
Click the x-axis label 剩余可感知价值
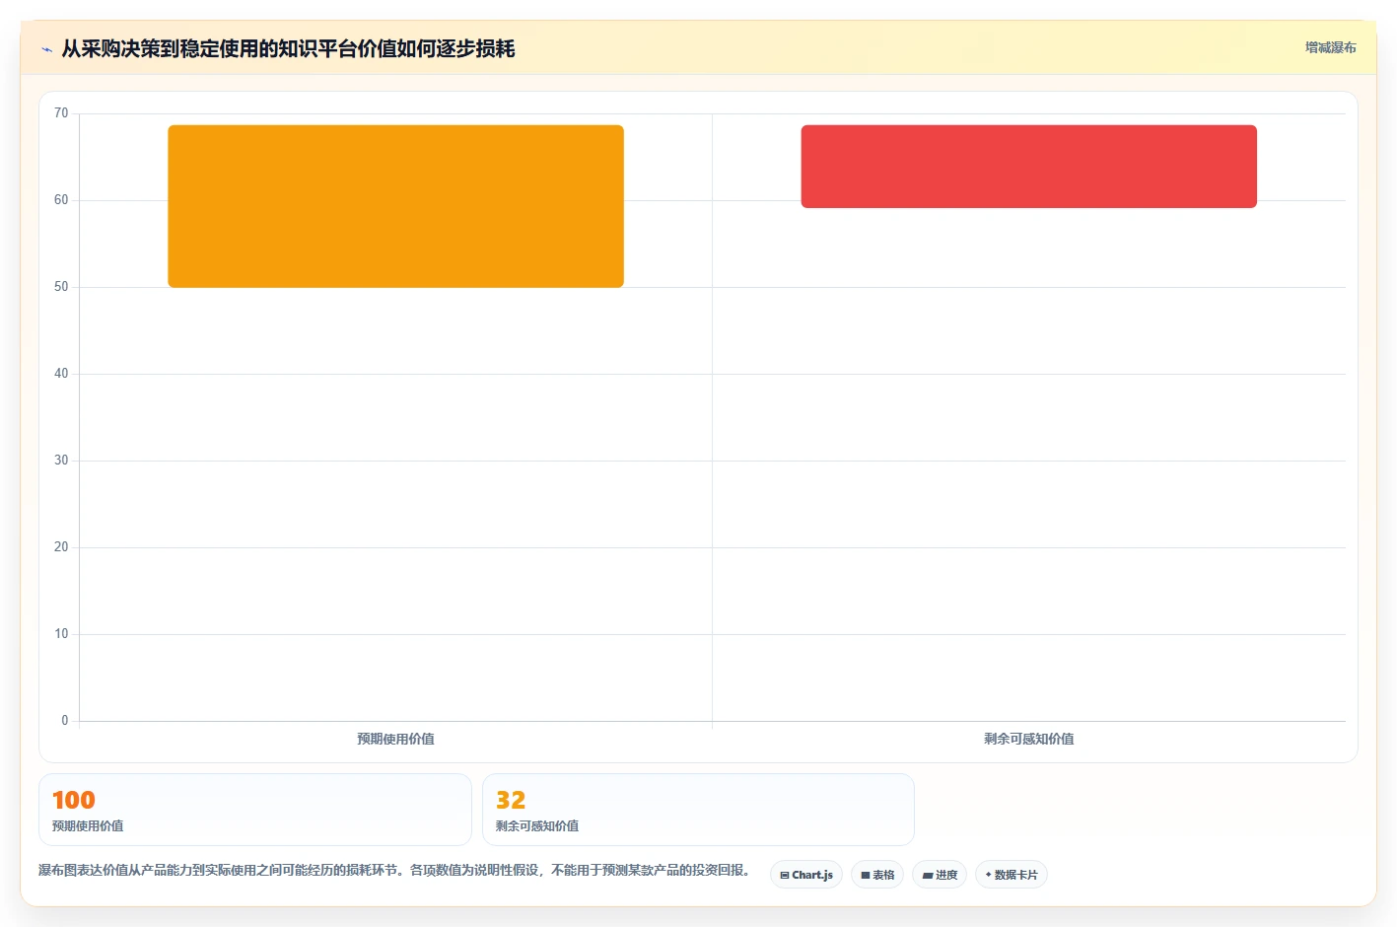tap(1028, 739)
